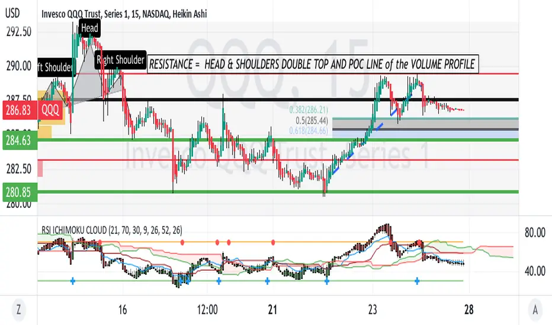
Task: Click the 286.83 current price label
Action: 18,110
